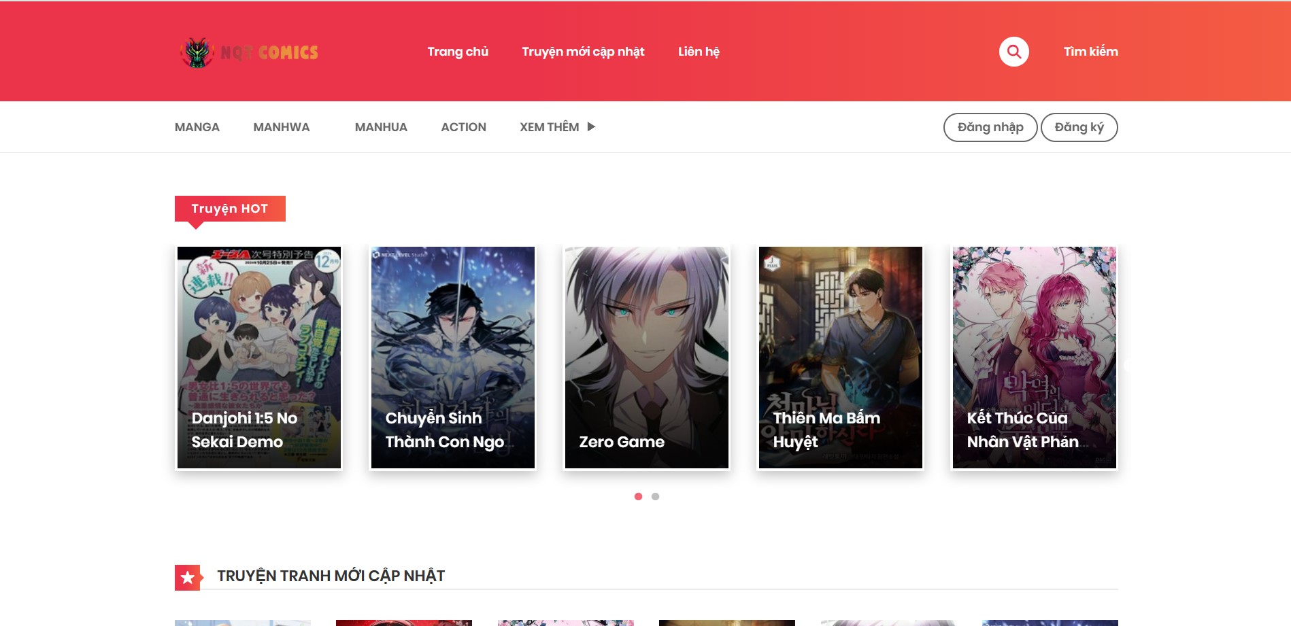This screenshot has height=626, width=1291.
Task: Click the Tìm kiếm search label
Action: point(1090,51)
